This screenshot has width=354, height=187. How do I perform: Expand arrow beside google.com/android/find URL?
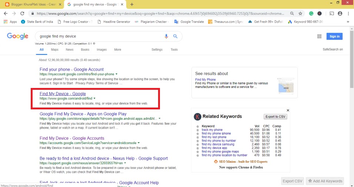coord(94,98)
